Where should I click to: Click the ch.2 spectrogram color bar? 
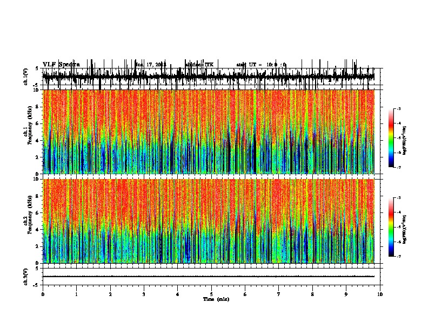[x=391, y=227]
